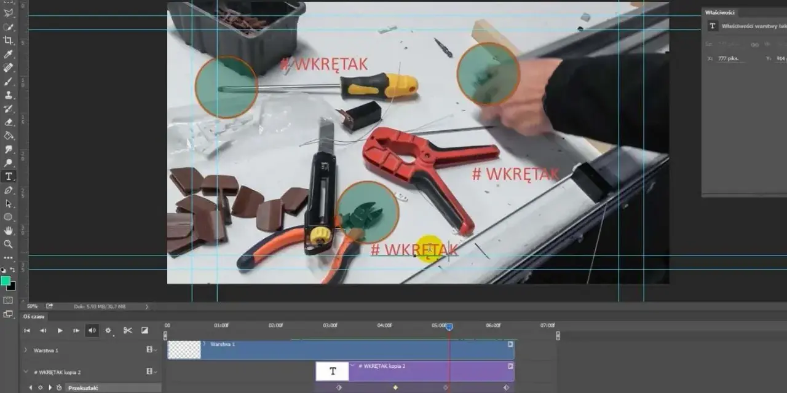Step back to the previous frame
The height and width of the screenshot is (393, 787).
[x=43, y=330]
